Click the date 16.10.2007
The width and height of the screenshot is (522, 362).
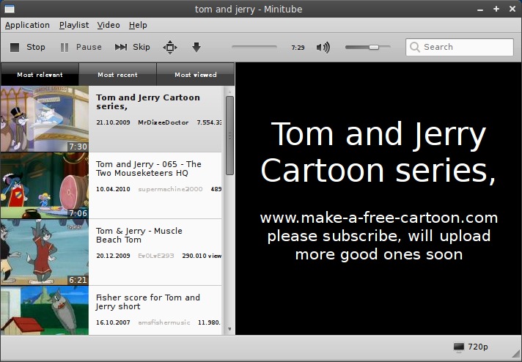[113, 322]
